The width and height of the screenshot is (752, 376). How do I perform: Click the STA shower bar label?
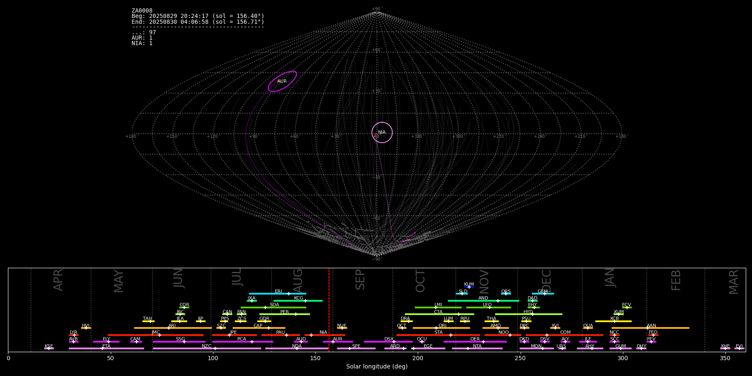point(438,333)
